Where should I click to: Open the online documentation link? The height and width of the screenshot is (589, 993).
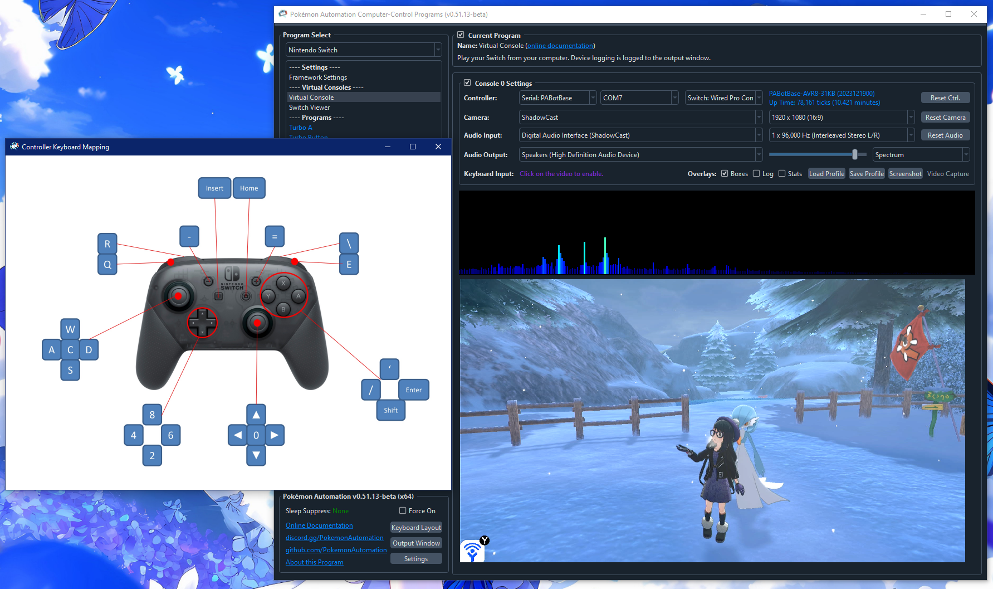pyautogui.click(x=560, y=46)
